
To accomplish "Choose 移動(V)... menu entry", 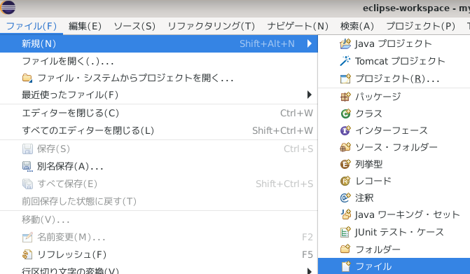I will coord(159,220).
